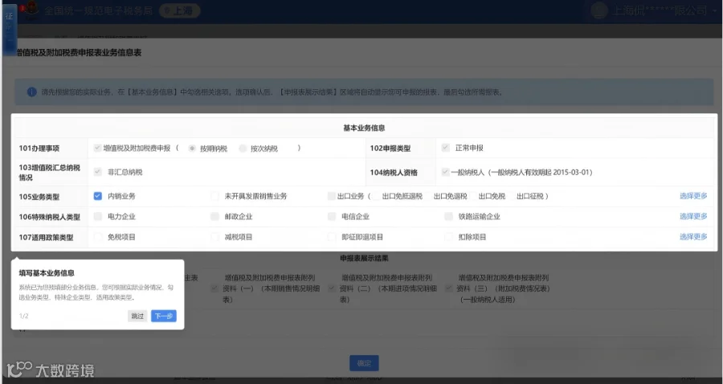Click 跳过 to skip the guide
Image resolution: width=723 pixels, height=384 pixels.
click(x=137, y=316)
